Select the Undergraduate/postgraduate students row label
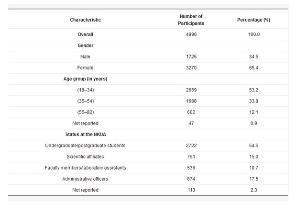This screenshot has width=296, height=205. [86, 145]
